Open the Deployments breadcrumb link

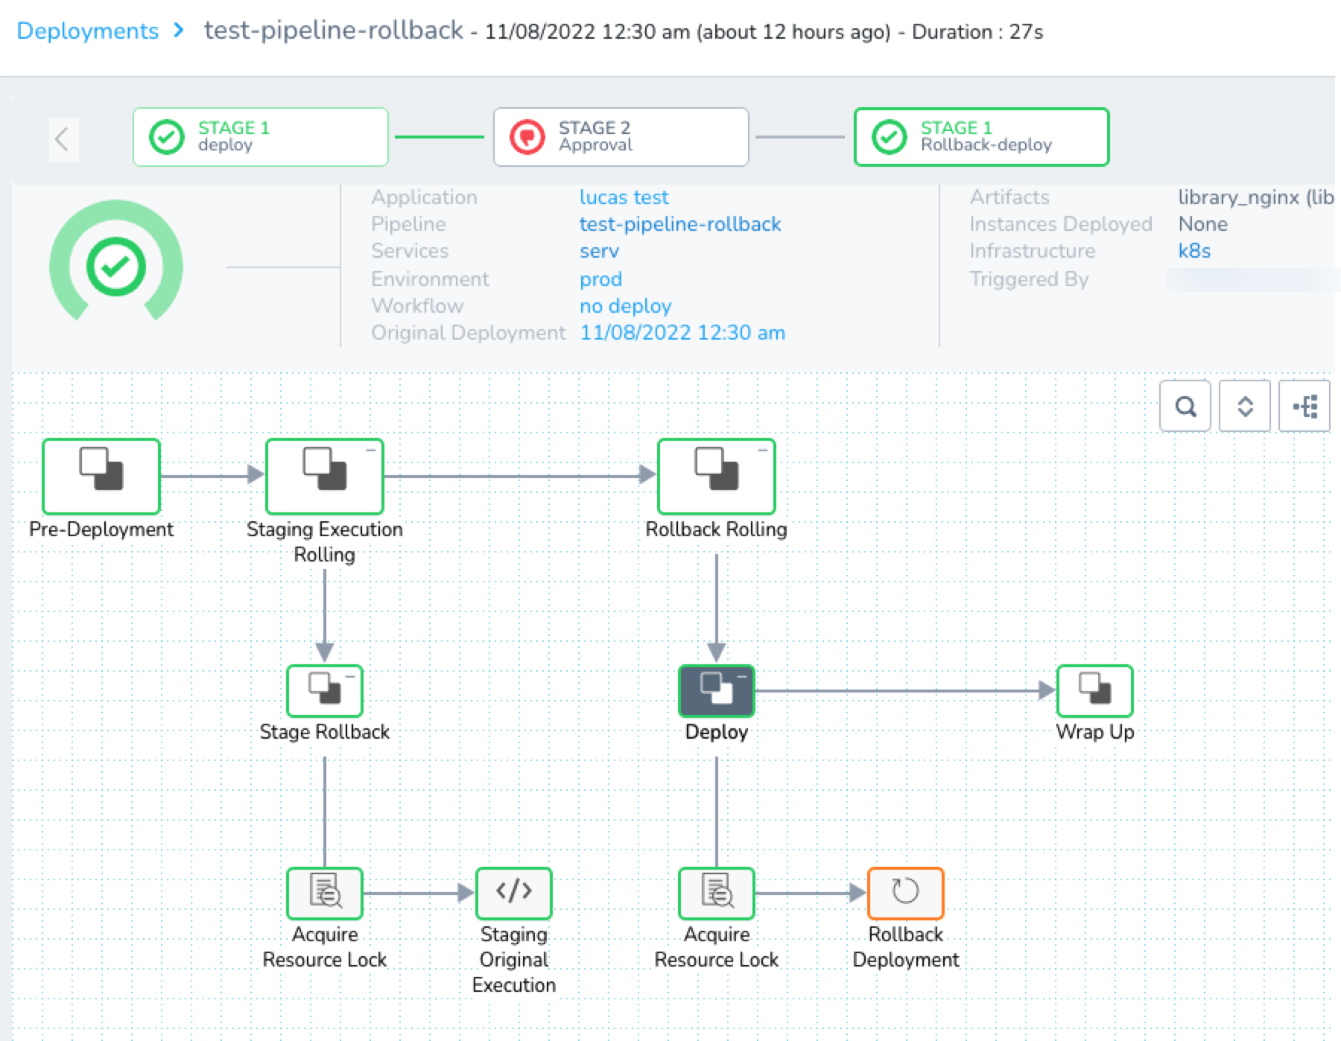88,31
